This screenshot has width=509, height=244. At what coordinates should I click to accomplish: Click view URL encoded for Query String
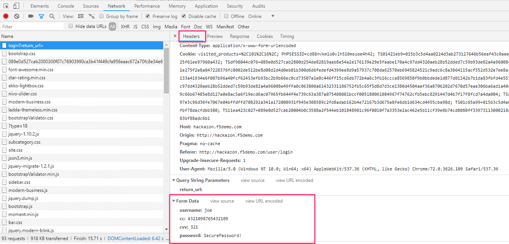click(x=295, y=180)
